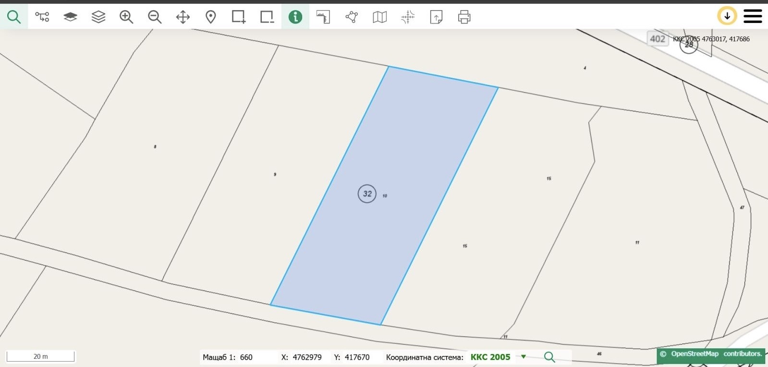
Task: Click the zoom out magnifier icon
Action: click(154, 17)
